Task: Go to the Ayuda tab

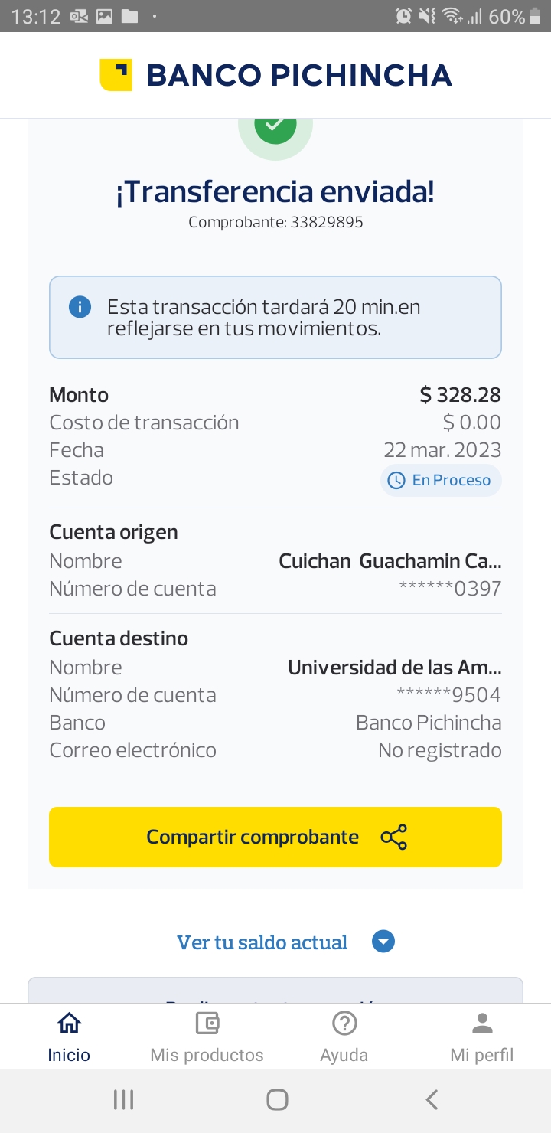Action: click(x=344, y=1054)
